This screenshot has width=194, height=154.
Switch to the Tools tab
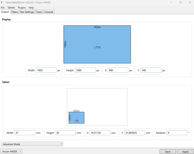pos(39,12)
